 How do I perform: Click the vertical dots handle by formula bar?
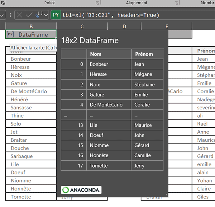coord(10,15)
